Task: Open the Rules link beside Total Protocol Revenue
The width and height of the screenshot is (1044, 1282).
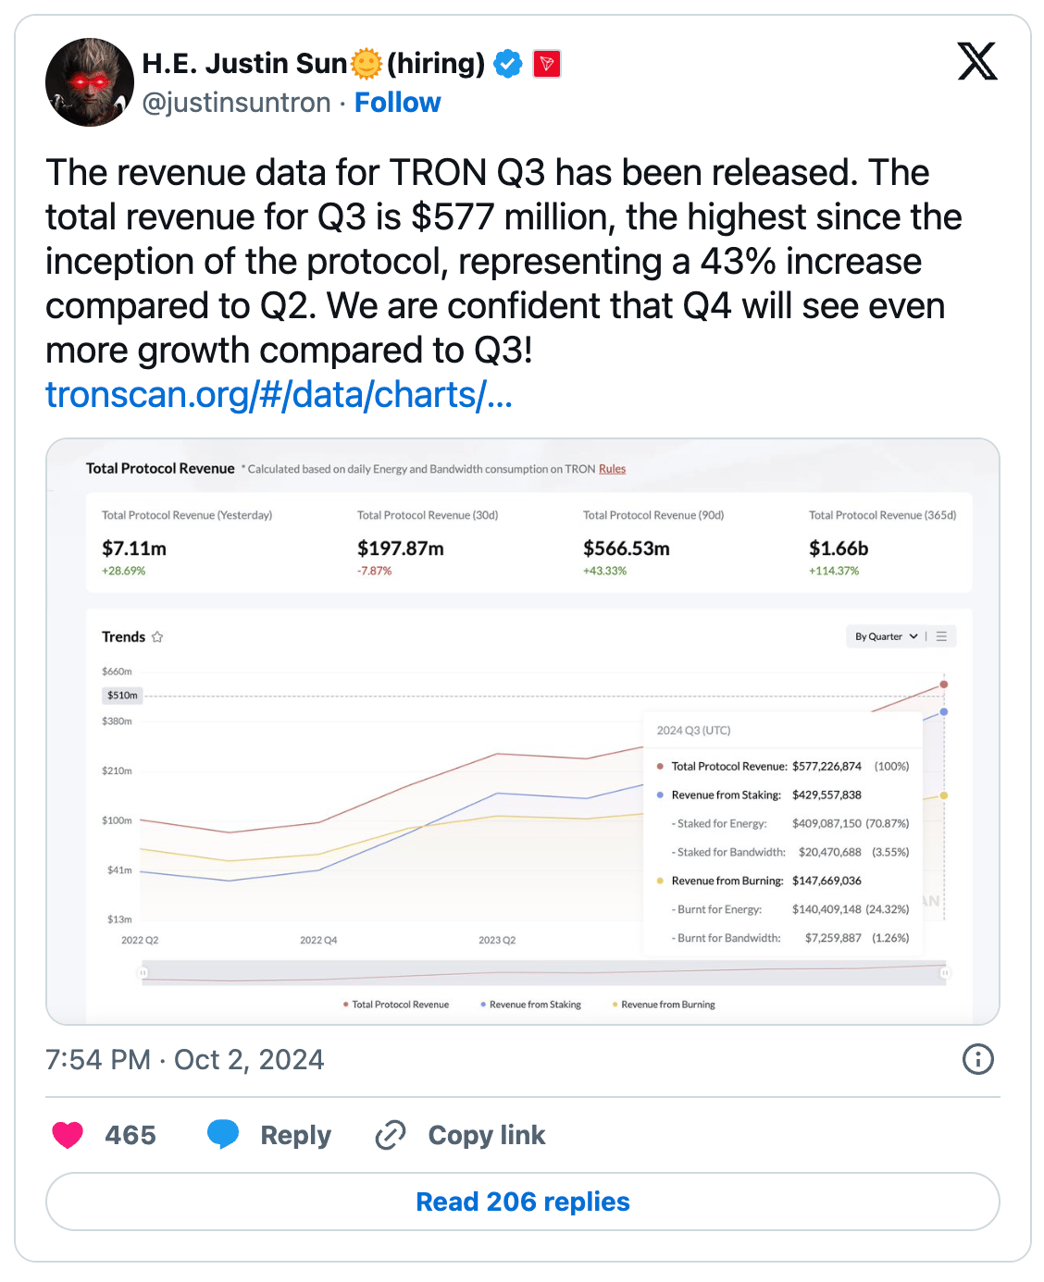Action: point(612,469)
